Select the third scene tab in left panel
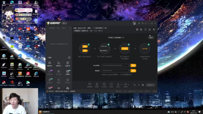The width and height of the screenshot is (203, 114). pos(64,28)
